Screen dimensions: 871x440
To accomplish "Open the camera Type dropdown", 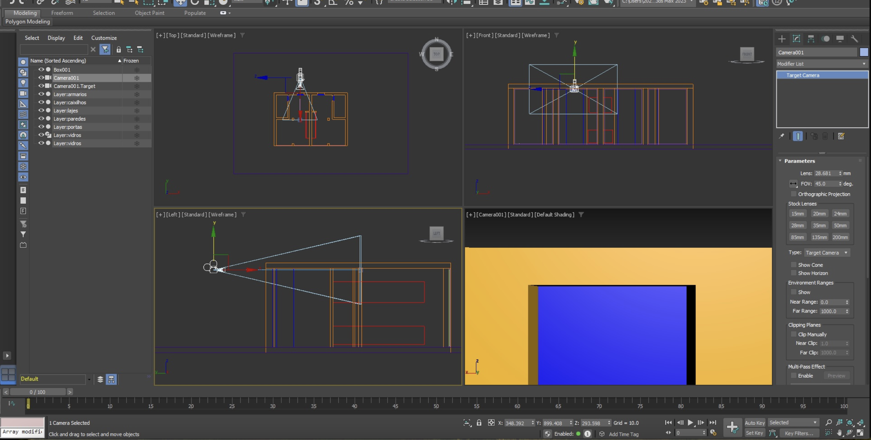I will pyautogui.click(x=826, y=253).
